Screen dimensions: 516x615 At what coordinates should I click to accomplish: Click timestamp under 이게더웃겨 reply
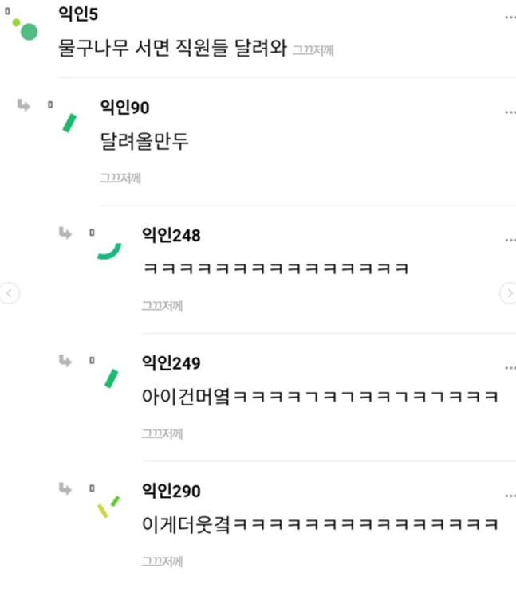coord(162,562)
